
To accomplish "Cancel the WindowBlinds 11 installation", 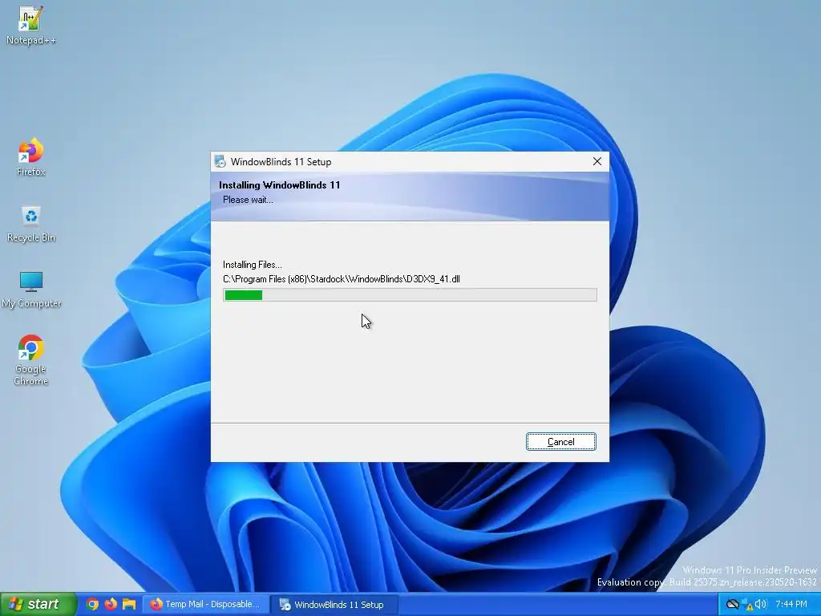I will click(x=560, y=442).
